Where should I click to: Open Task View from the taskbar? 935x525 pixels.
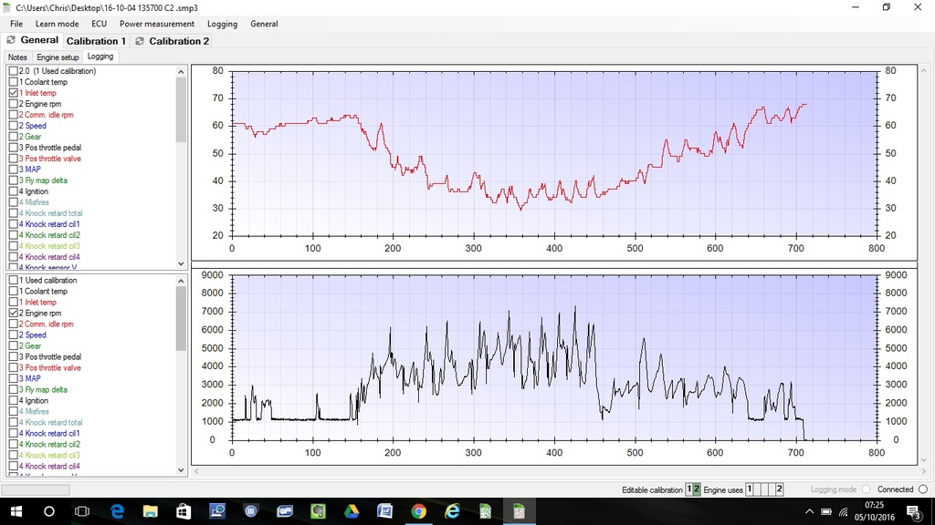tap(82, 512)
